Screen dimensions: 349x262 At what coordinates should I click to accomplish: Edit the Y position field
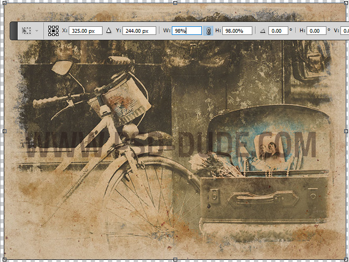click(140, 31)
